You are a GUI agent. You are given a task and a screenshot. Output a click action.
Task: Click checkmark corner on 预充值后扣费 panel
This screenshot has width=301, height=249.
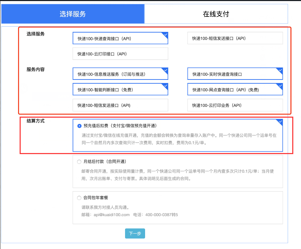[280, 122]
